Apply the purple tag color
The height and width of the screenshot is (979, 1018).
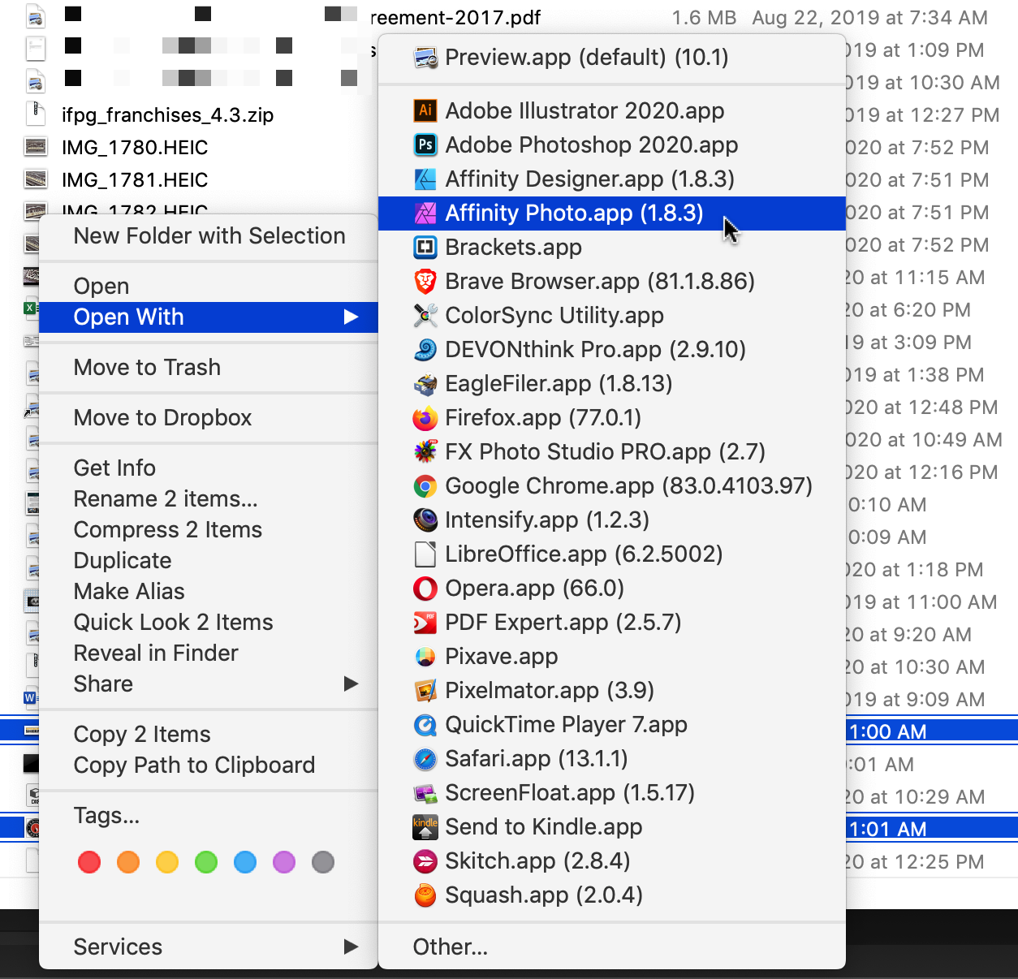point(284,862)
